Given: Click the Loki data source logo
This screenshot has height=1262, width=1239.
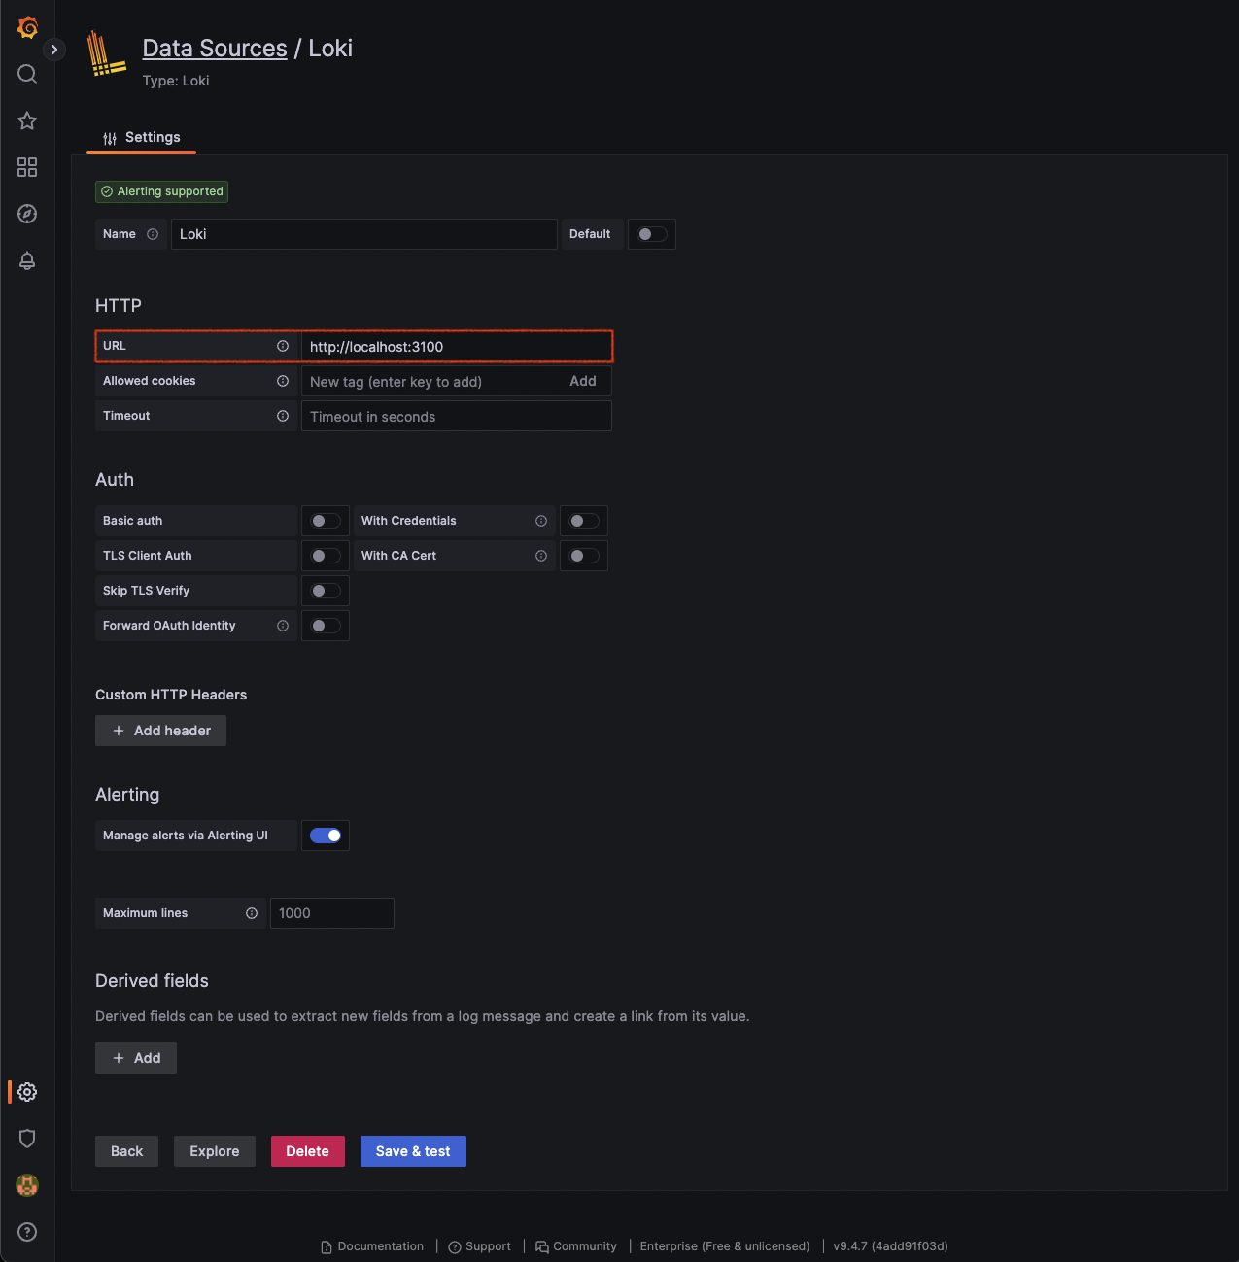Looking at the screenshot, I should 107,54.
